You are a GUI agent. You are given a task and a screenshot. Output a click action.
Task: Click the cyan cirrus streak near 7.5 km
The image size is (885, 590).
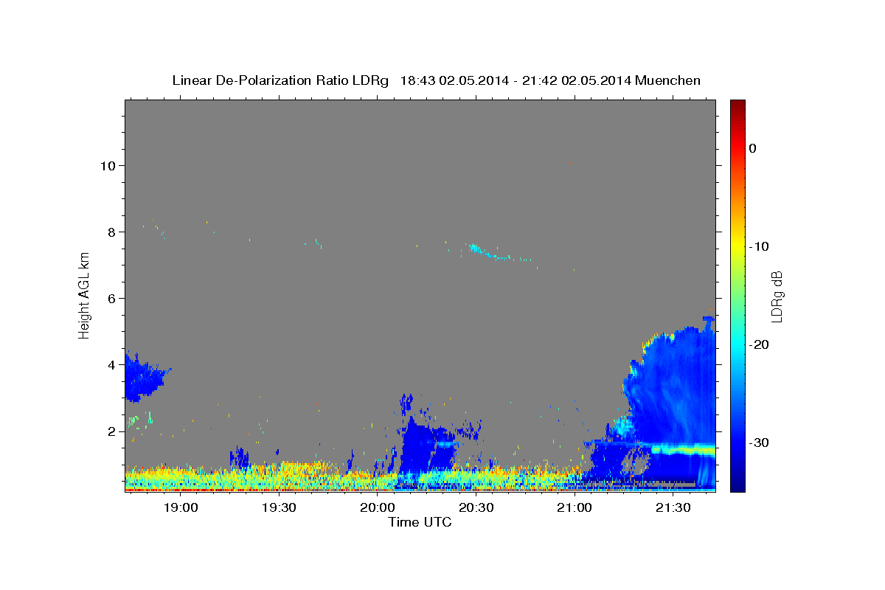click(x=496, y=253)
